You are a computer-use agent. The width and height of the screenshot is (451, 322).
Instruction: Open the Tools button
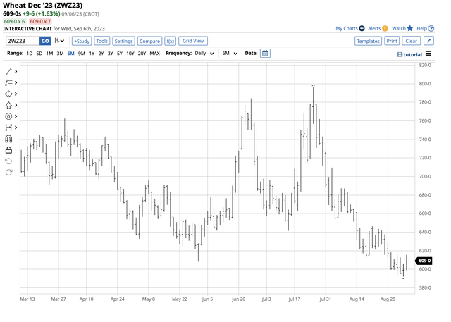click(101, 41)
